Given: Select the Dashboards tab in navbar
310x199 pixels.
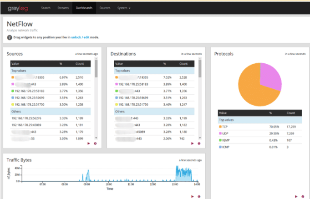Looking at the screenshot, I should [84, 8].
